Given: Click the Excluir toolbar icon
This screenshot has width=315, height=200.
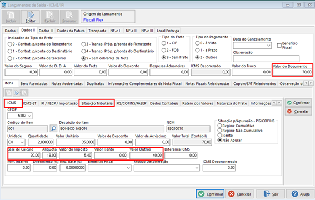Looking at the screenshot, I should [50, 17].
